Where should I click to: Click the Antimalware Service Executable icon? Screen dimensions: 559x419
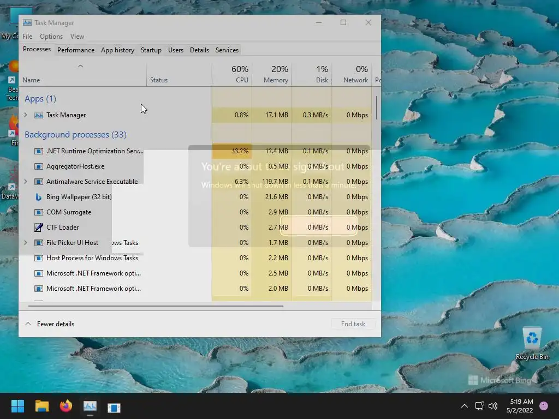tap(39, 182)
